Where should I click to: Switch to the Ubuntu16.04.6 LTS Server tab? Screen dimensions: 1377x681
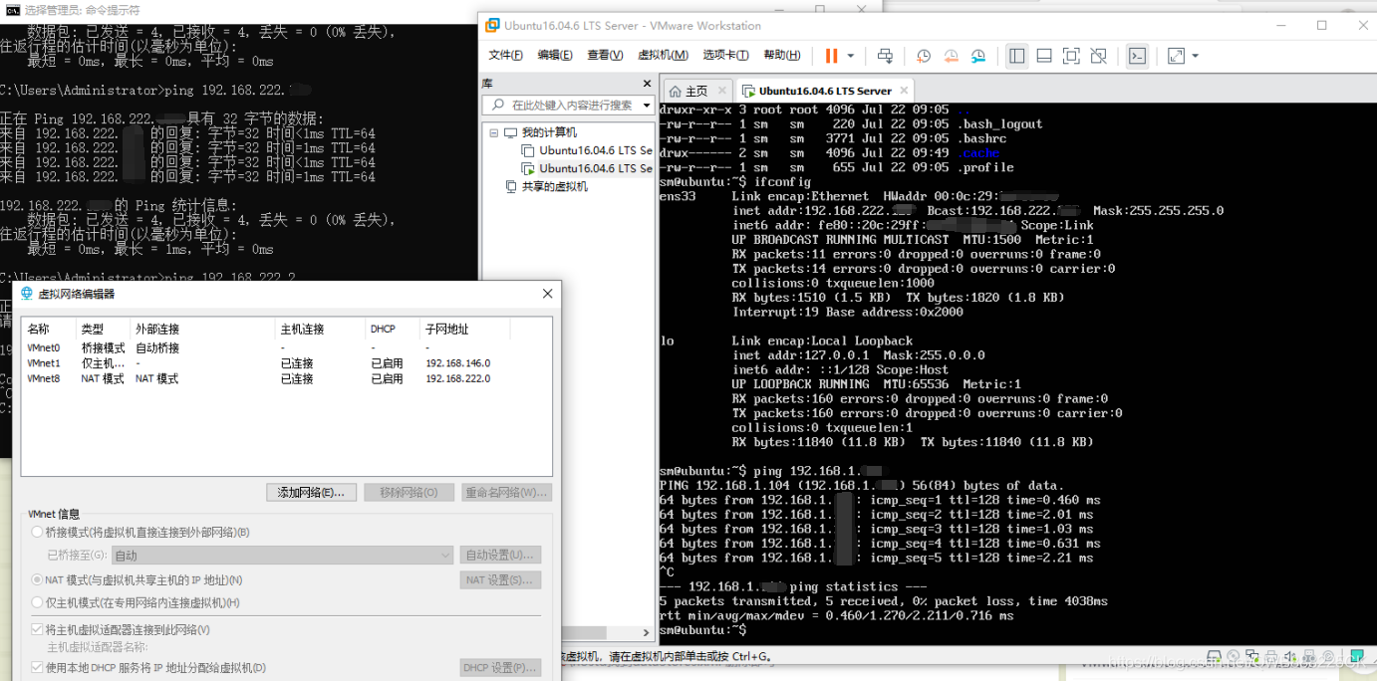[825, 91]
